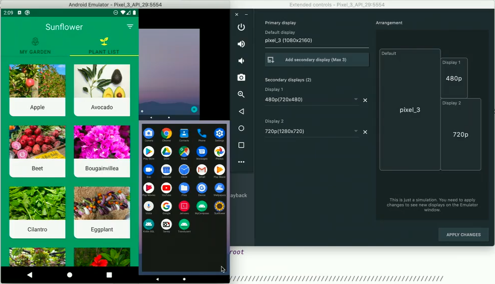Open Photos app on secondary display
Image resolution: width=495 pixels, height=284 pixels.
pos(220,153)
